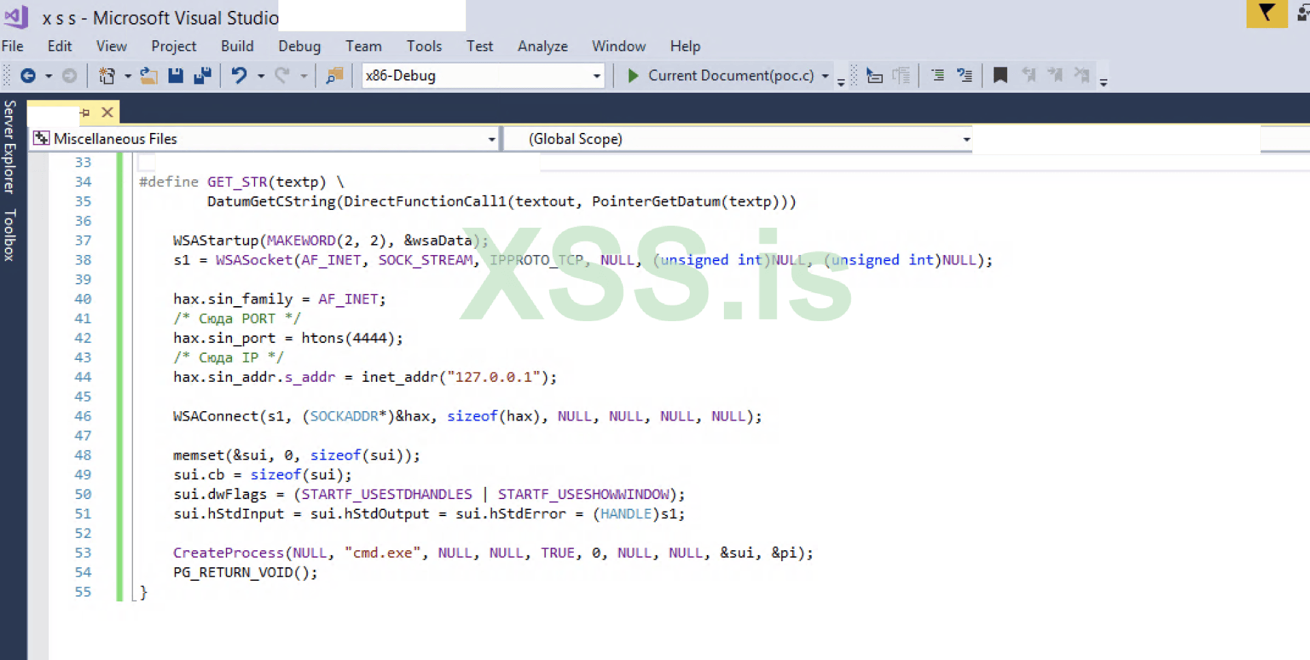Image resolution: width=1310 pixels, height=660 pixels.
Task: Click the New Item toolbar icon
Action: point(106,76)
